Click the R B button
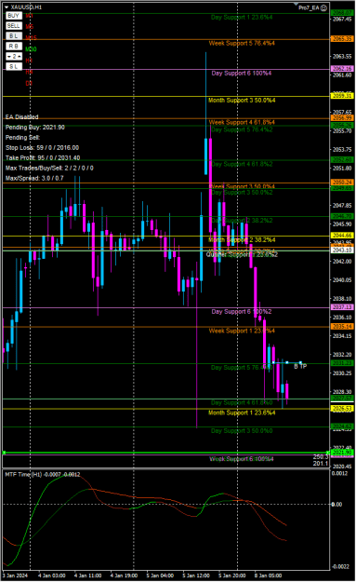The image size is (356, 582). (14, 46)
